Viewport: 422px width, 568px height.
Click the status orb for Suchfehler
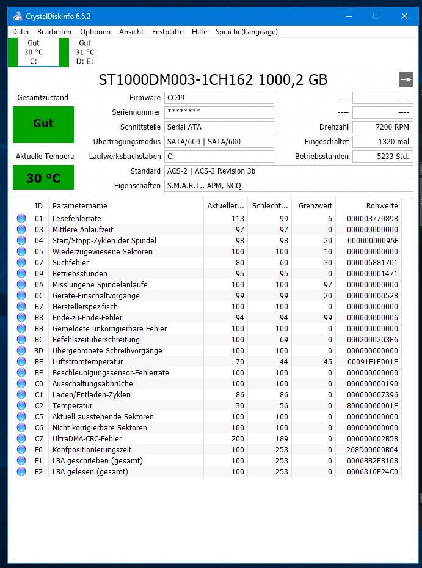(x=21, y=262)
